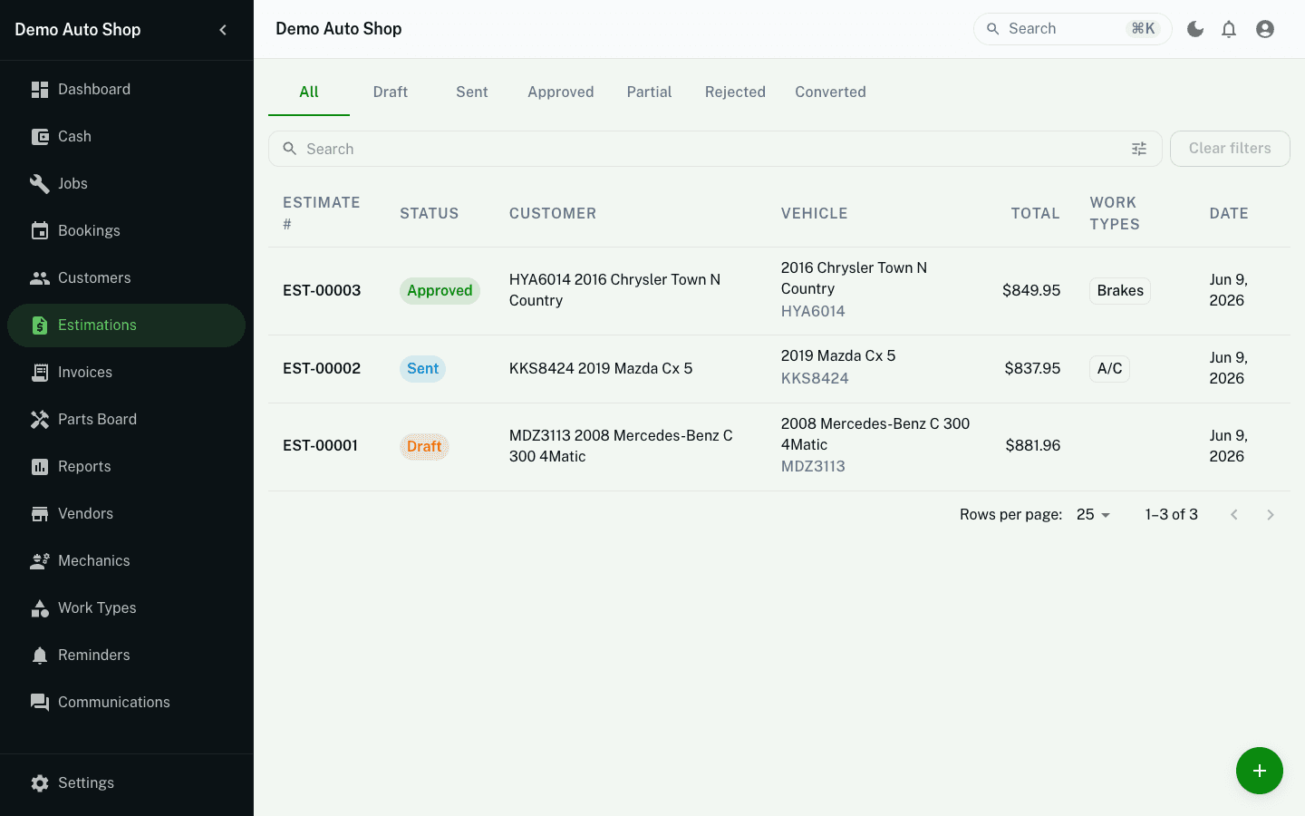Screen dimensions: 1305x816
Task: Click the MDZ3113 plate under vehicle
Action: point(813,467)
